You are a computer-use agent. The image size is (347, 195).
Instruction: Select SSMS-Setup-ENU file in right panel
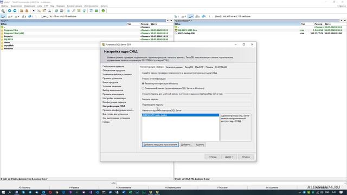[x=187, y=33]
